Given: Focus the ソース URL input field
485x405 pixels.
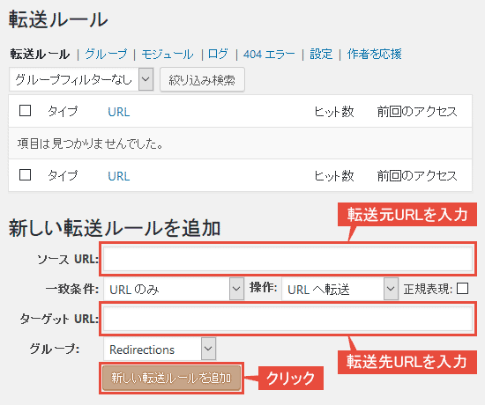Looking at the screenshot, I should pos(288,259).
